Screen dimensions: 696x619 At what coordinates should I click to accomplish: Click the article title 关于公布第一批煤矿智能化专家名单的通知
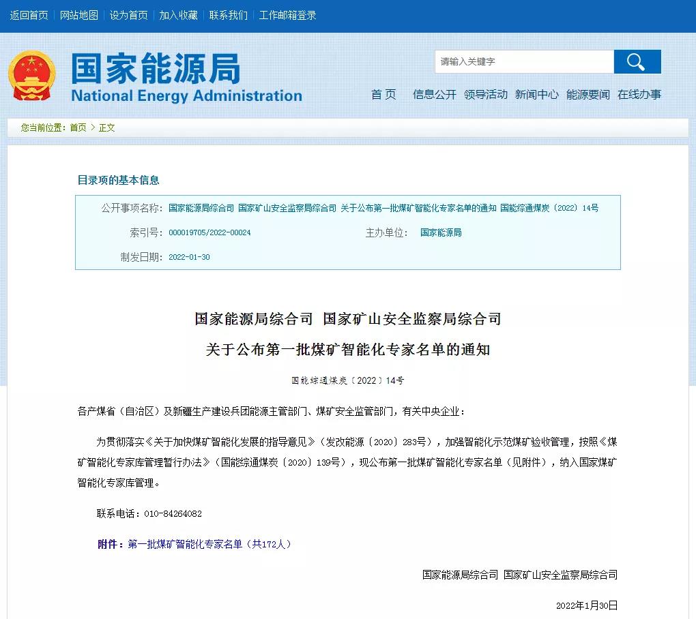348,350
